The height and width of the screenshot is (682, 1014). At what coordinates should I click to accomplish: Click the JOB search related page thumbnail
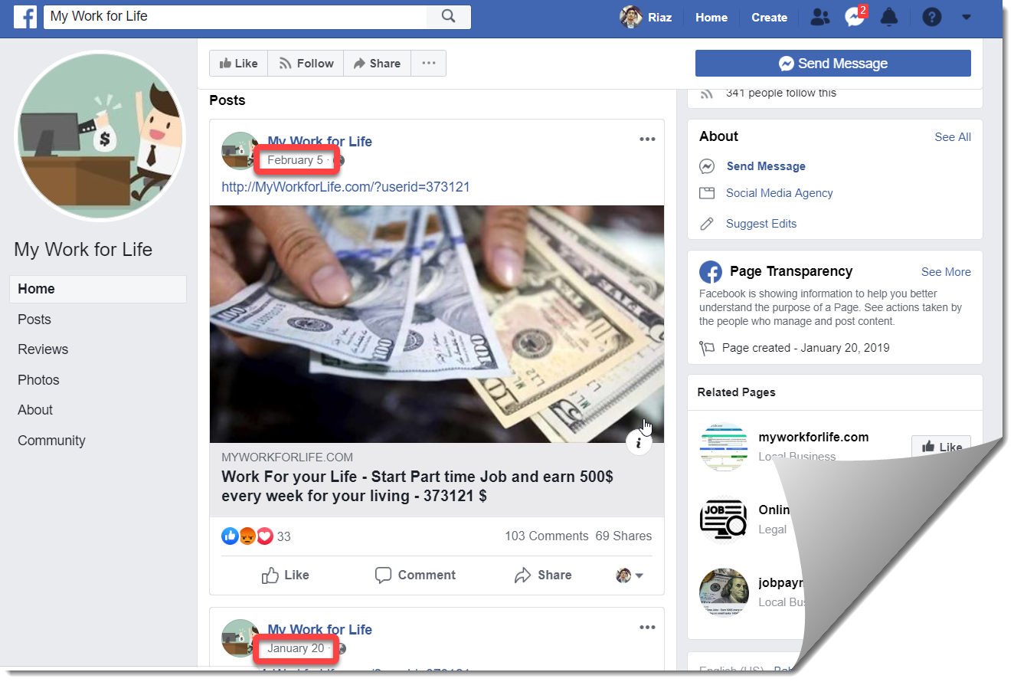(724, 520)
